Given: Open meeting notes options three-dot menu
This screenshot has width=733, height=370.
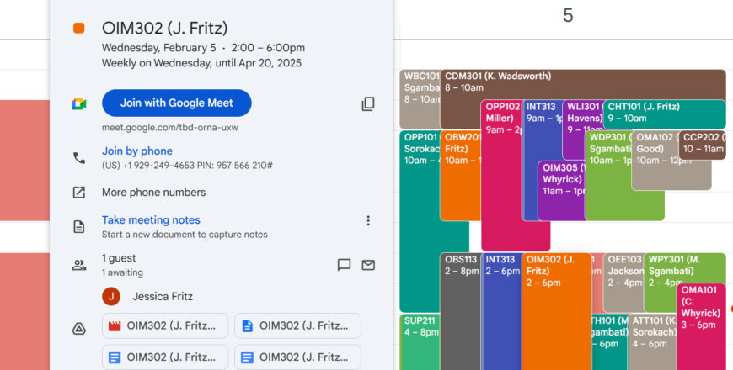Looking at the screenshot, I should [x=367, y=221].
